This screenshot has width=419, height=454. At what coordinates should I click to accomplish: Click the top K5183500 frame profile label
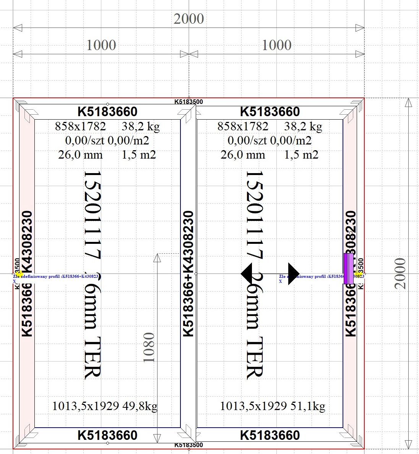pos(188,102)
